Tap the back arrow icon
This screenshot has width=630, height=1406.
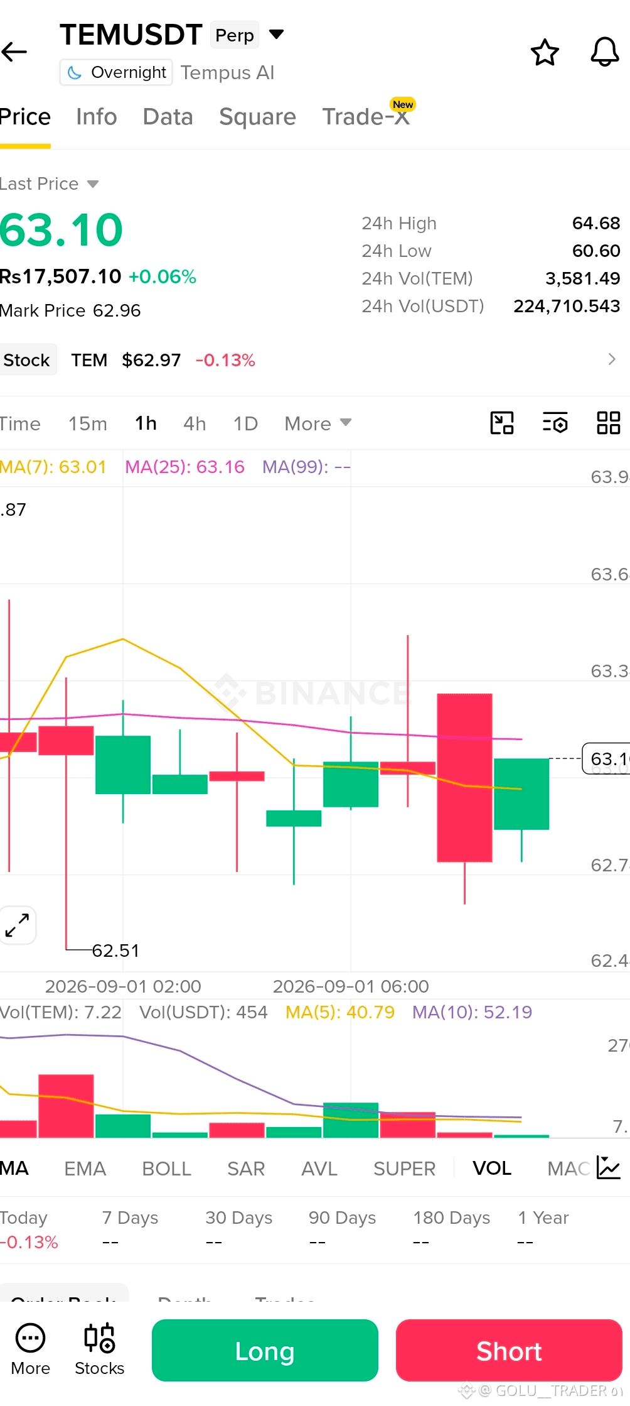point(14,52)
